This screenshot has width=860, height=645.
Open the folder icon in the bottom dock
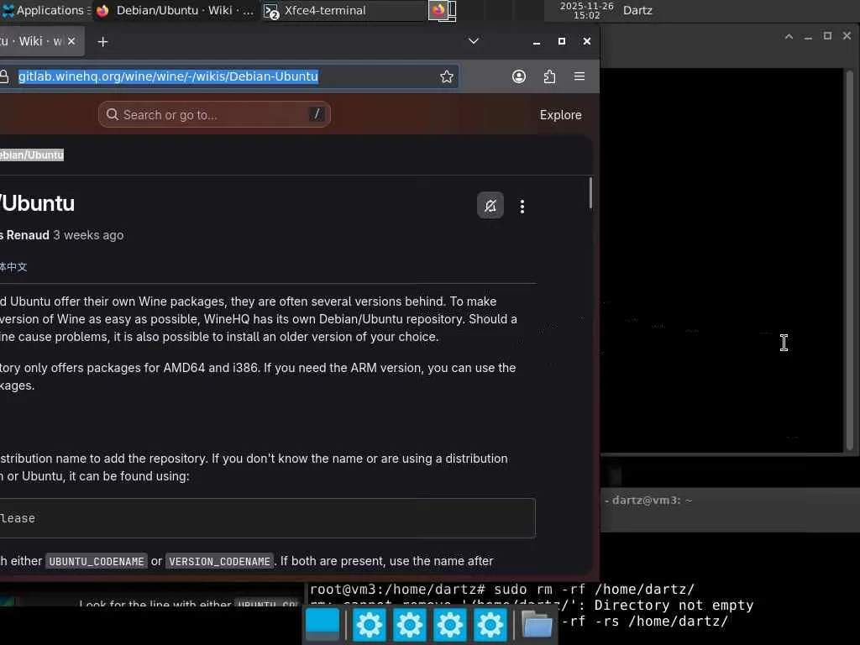[537, 624]
